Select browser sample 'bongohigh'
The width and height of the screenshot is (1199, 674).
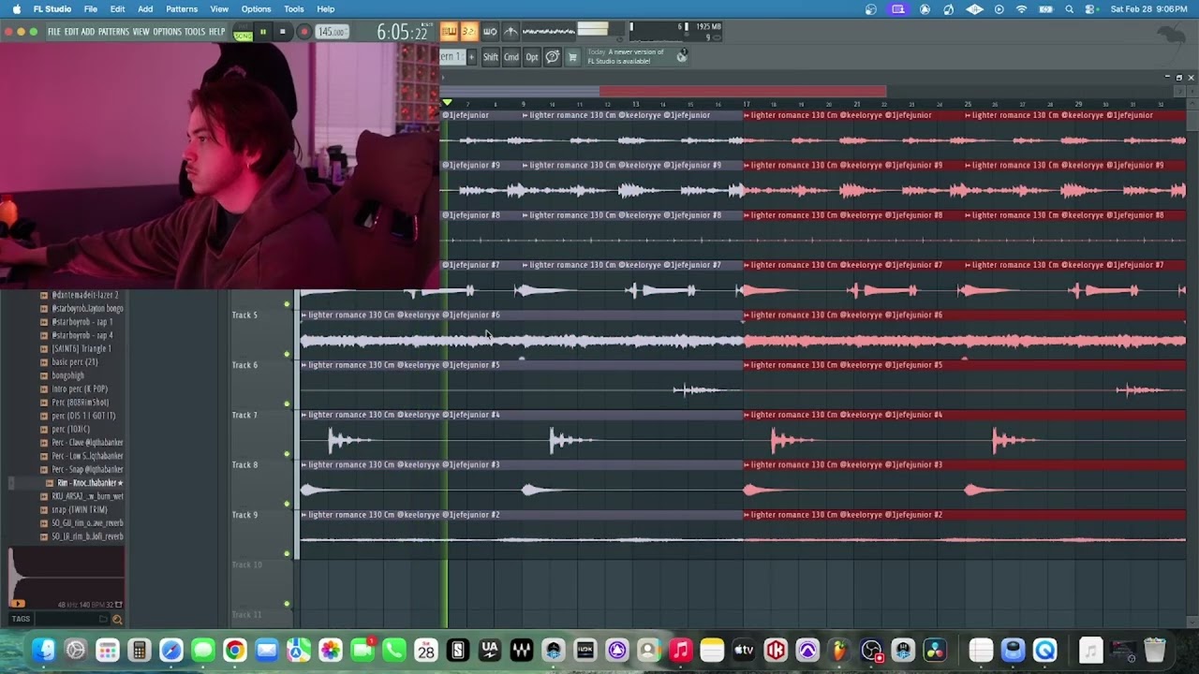click(x=67, y=375)
